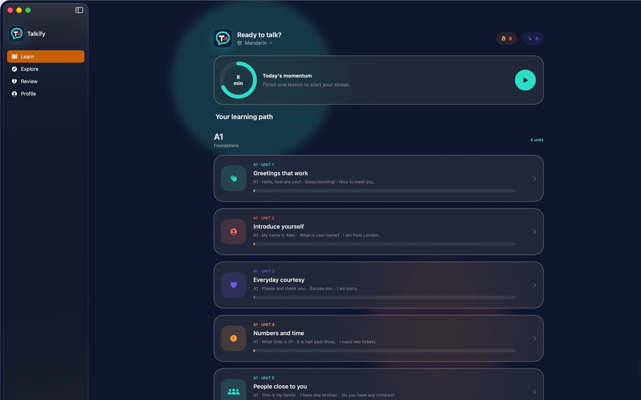Click the Everyday courtesy progress bar
Viewport: 641px width, 400px height.
pos(385,297)
